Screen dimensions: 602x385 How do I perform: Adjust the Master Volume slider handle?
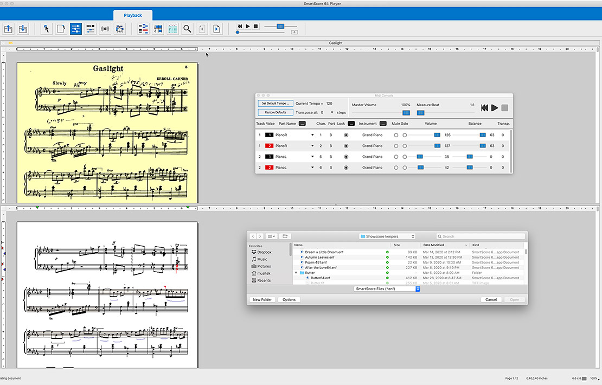pyautogui.click(x=406, y=113)
